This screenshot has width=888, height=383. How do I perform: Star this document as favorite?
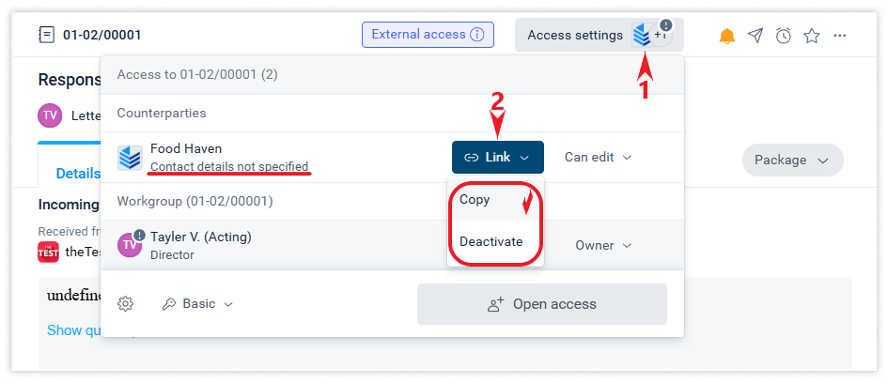coord(812,36)
